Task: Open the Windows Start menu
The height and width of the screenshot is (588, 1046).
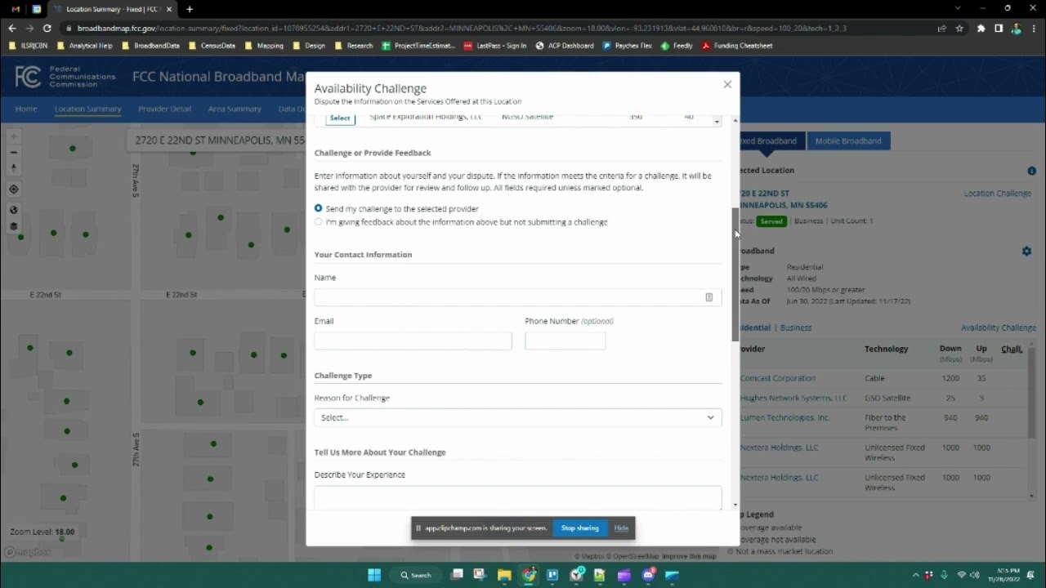Action: pyautogui.click(x=374, y=575)
